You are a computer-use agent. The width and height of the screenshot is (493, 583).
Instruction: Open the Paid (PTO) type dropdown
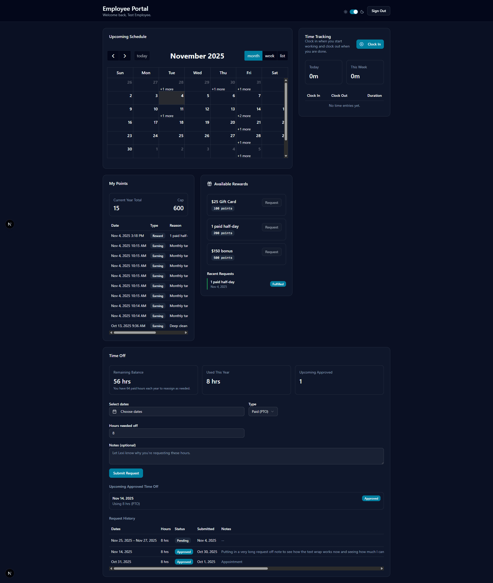click(x=263, y=411)
